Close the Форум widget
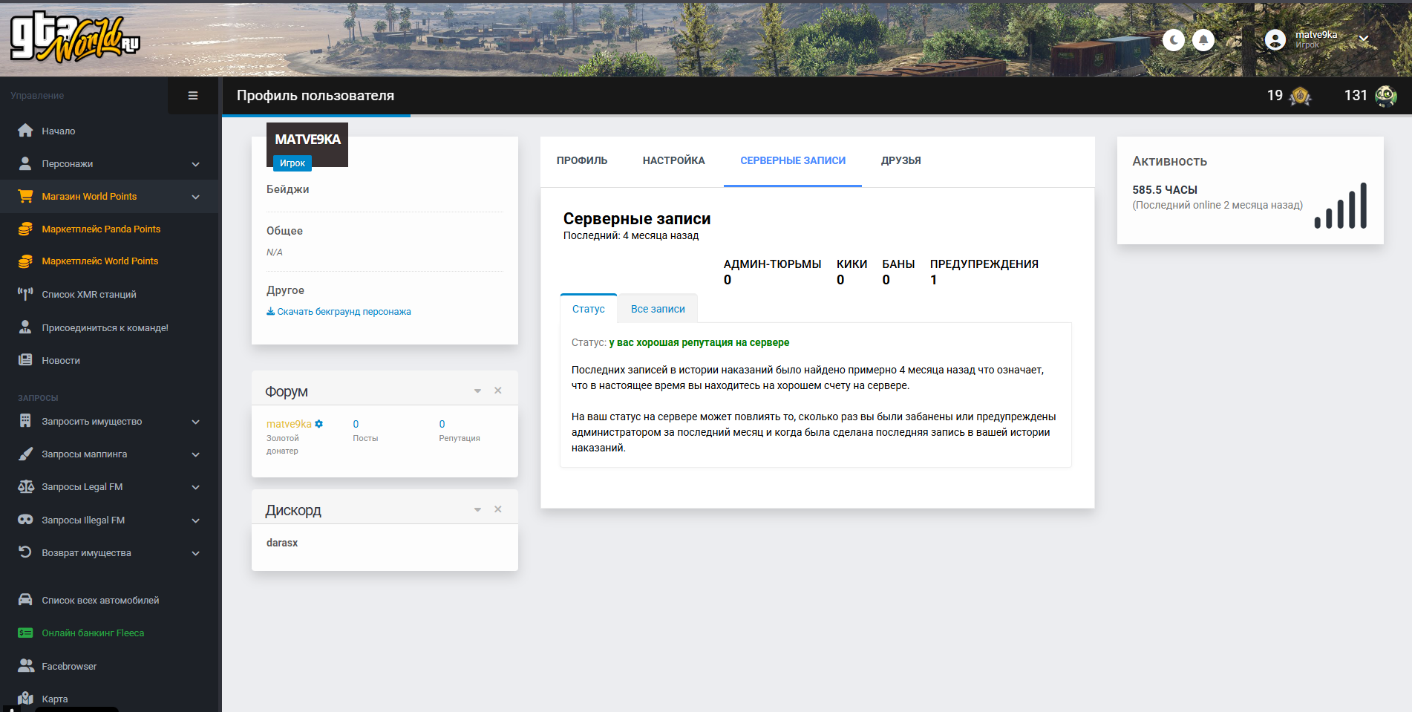This screenshot has height=712, width=1412. click(498, 391)
